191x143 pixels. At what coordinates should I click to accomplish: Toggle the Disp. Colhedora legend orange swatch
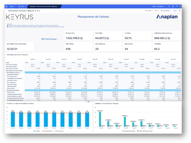(x=42, y=131)
